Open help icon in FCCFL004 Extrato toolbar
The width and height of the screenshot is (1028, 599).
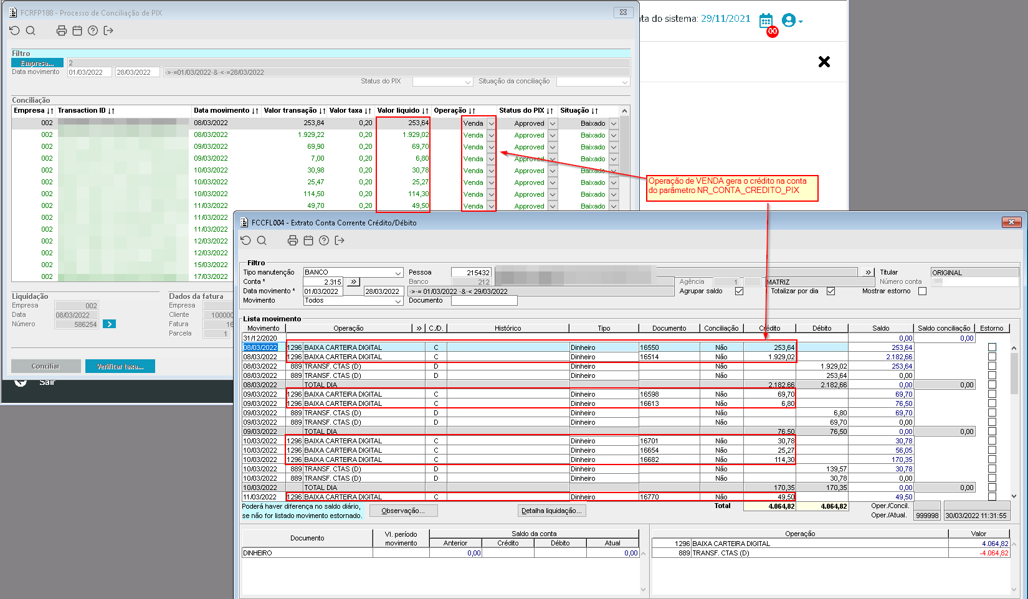(324, 240)
